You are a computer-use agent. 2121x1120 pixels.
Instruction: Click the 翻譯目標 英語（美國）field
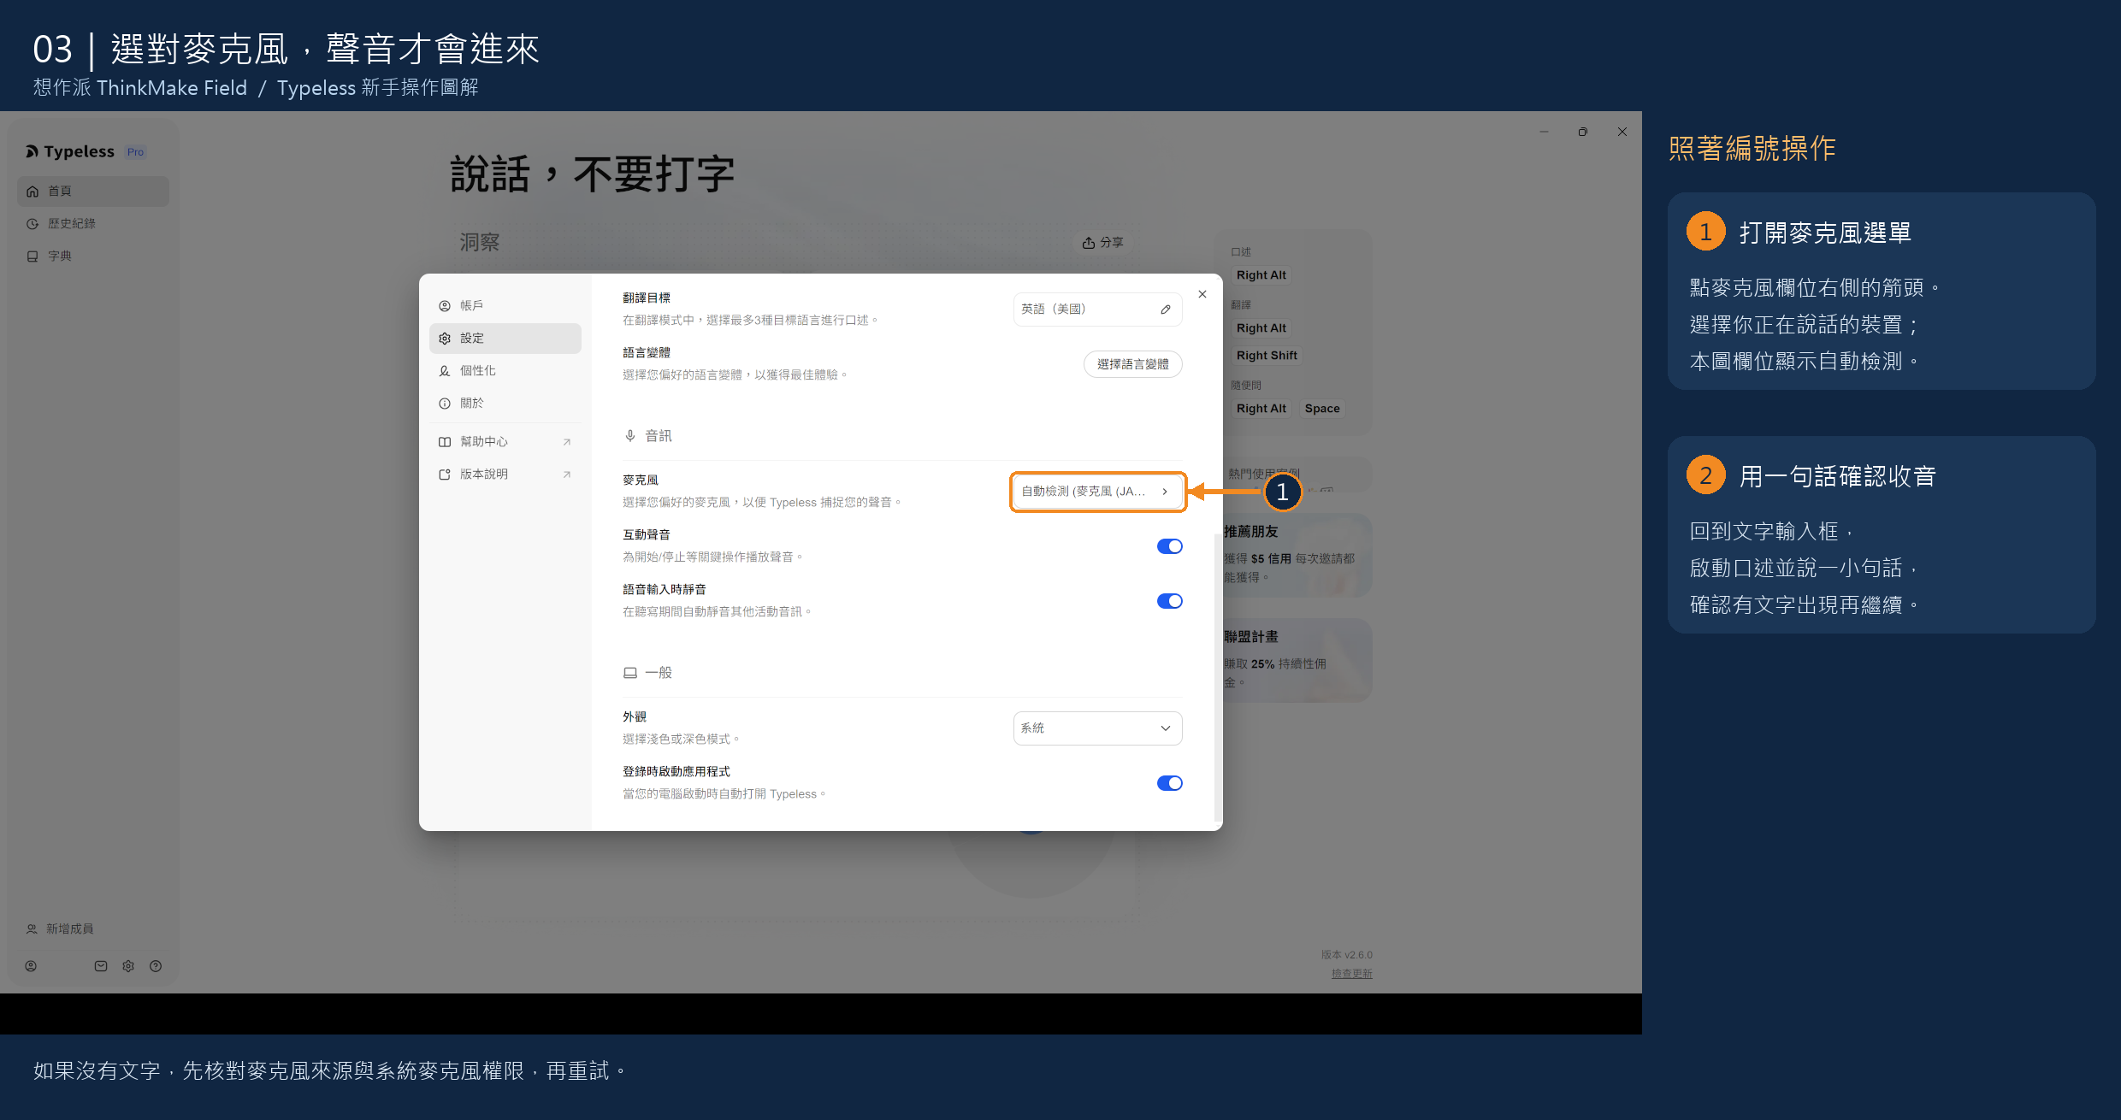click(x=1097, y=309)
